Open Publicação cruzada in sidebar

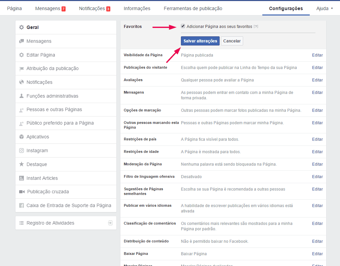tap(66, 192)
